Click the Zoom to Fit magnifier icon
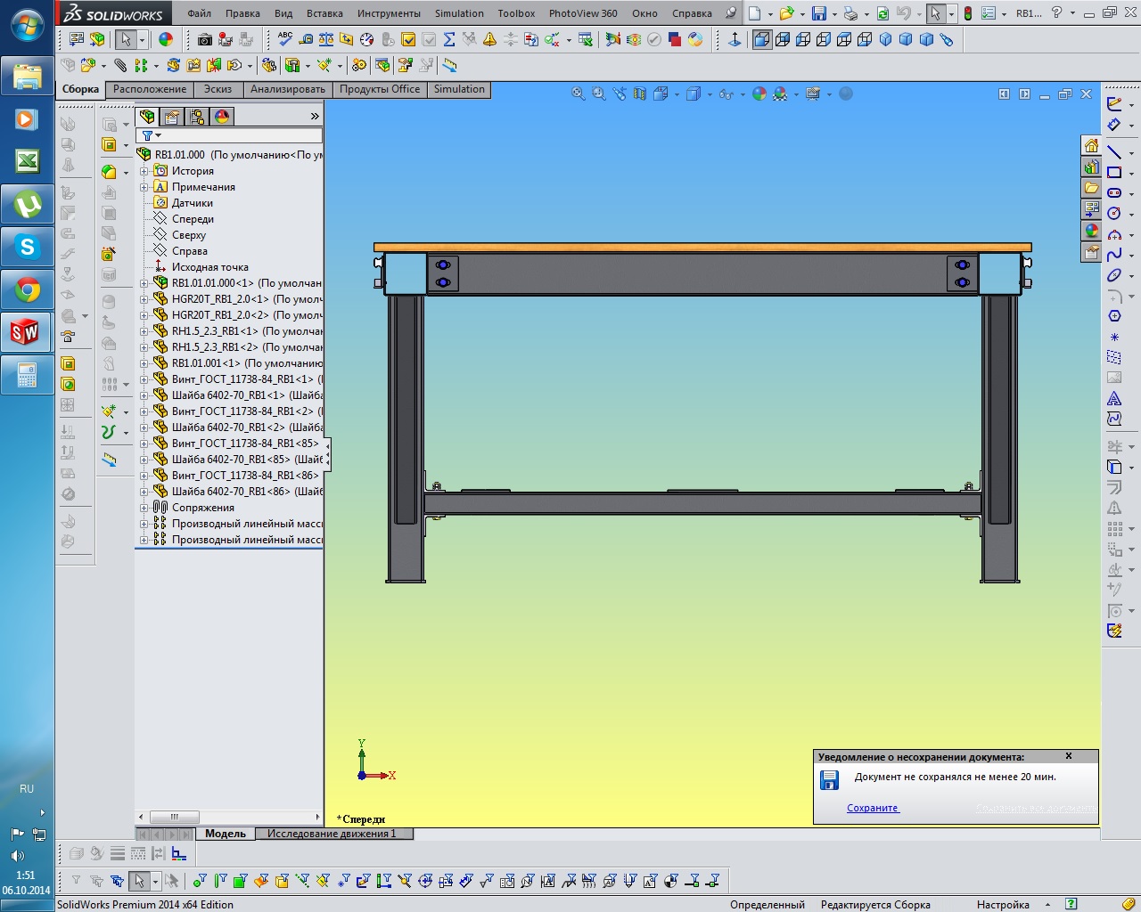 578,94
